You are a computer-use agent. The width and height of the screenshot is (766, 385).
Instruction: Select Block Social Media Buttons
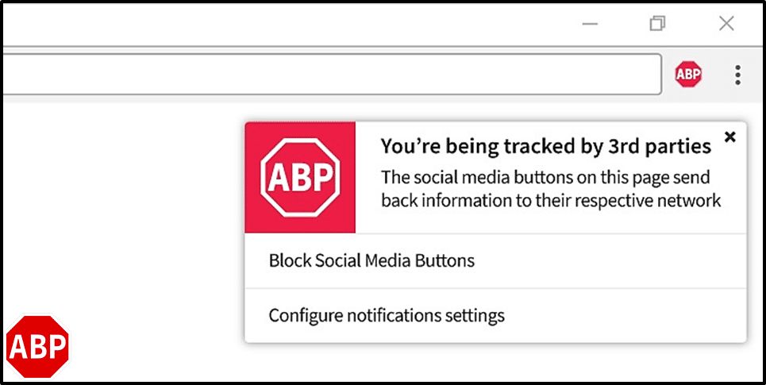pos(495,261)
